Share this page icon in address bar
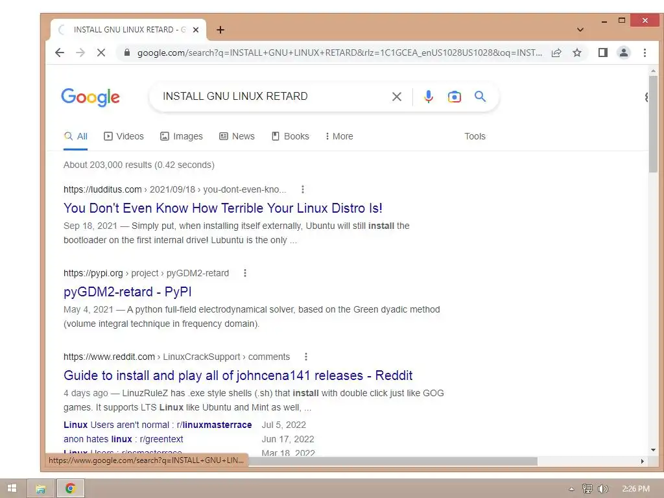This screenshot has height=498, width=664. (x=556, y=53)
